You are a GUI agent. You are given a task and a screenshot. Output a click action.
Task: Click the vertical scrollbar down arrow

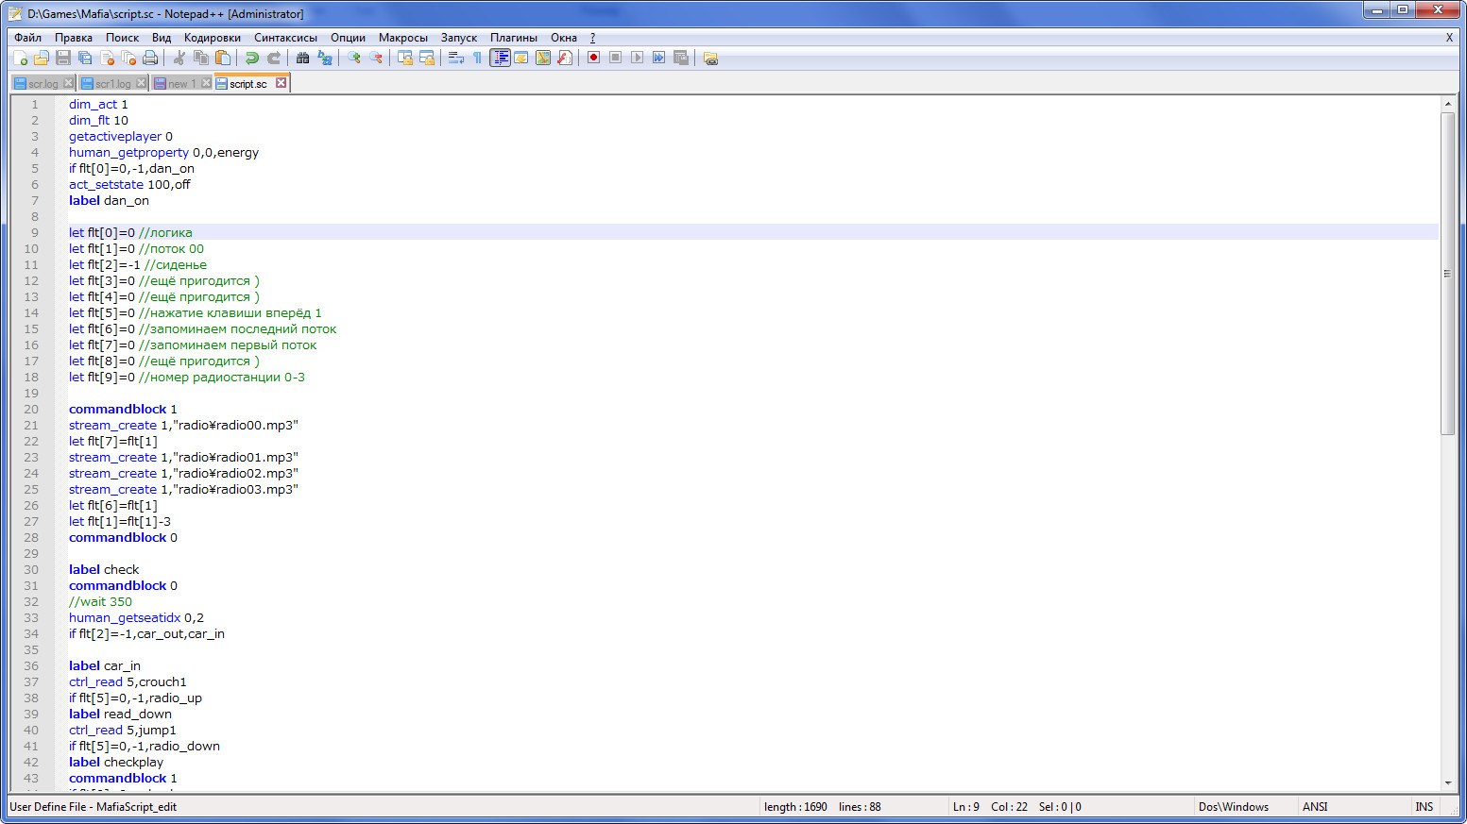(1447, 782)
